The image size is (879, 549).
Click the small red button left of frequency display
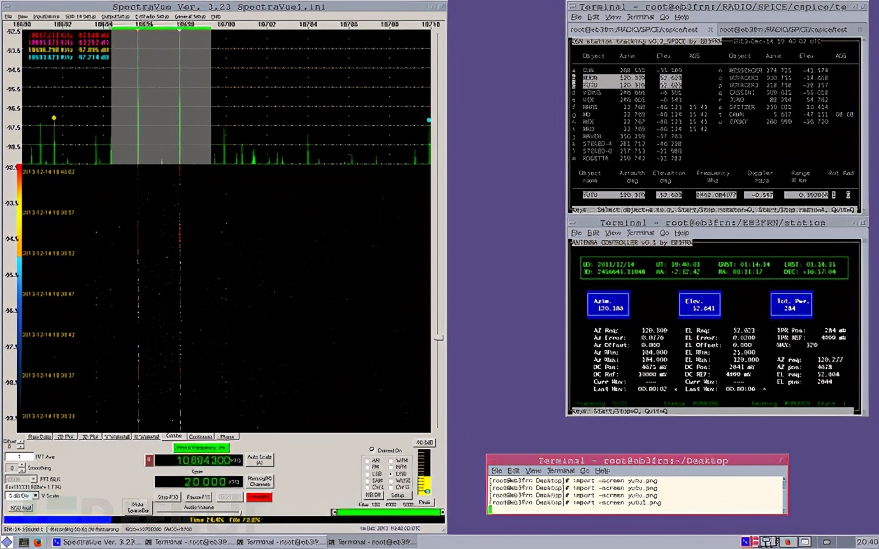coord(149,460)
